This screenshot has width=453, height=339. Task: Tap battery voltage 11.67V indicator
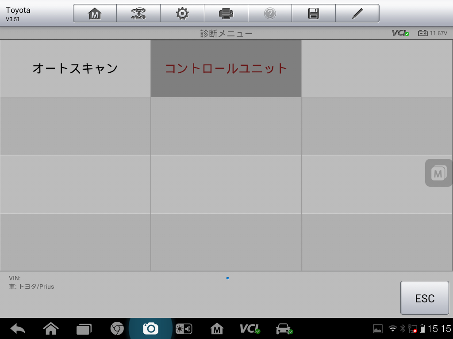click(x=433, y=33)
